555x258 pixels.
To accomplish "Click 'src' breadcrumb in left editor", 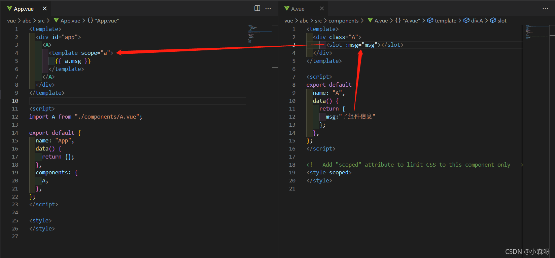I will (41, 20).
